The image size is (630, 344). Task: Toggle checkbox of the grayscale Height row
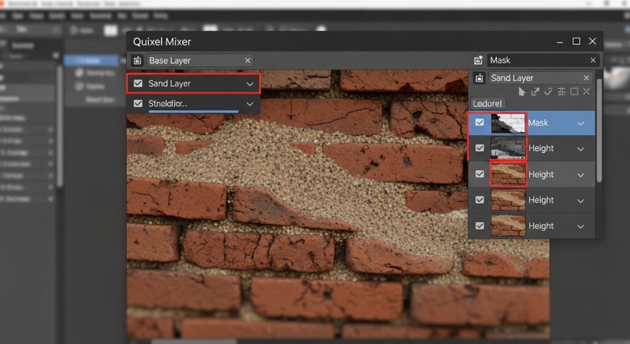(480, 148)
